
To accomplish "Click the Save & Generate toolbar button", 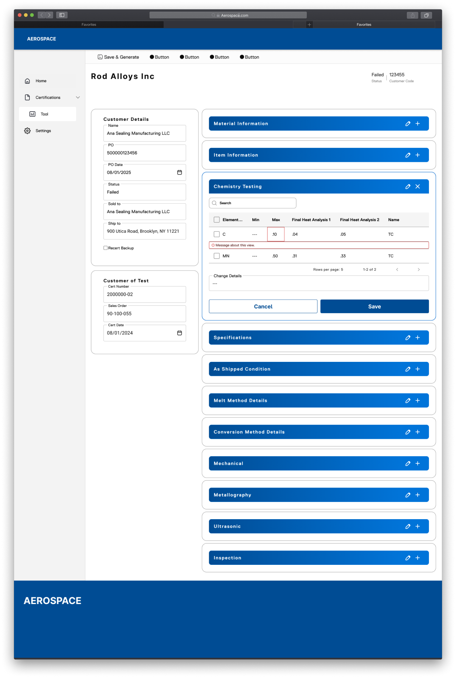I will point(118,57).
